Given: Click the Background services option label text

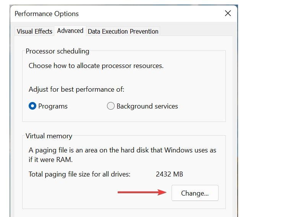Looking at the screenshot, I should tap(147, 106).
